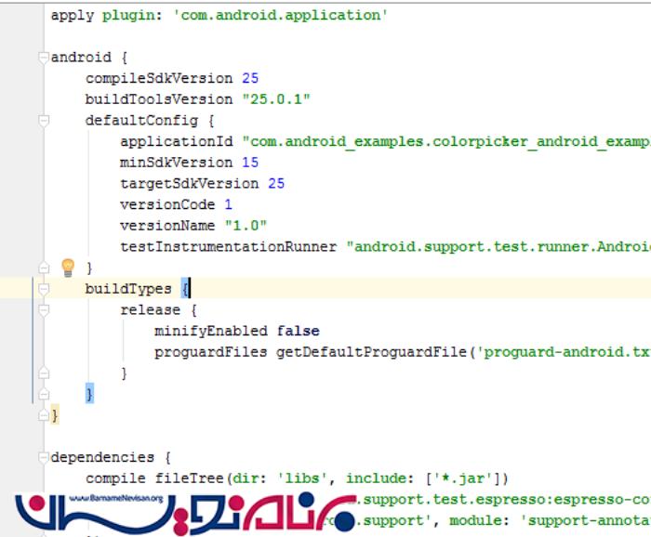Screen dimensions: 651x537
Task: Click the applicationId keyword
Action: point(177,142)
